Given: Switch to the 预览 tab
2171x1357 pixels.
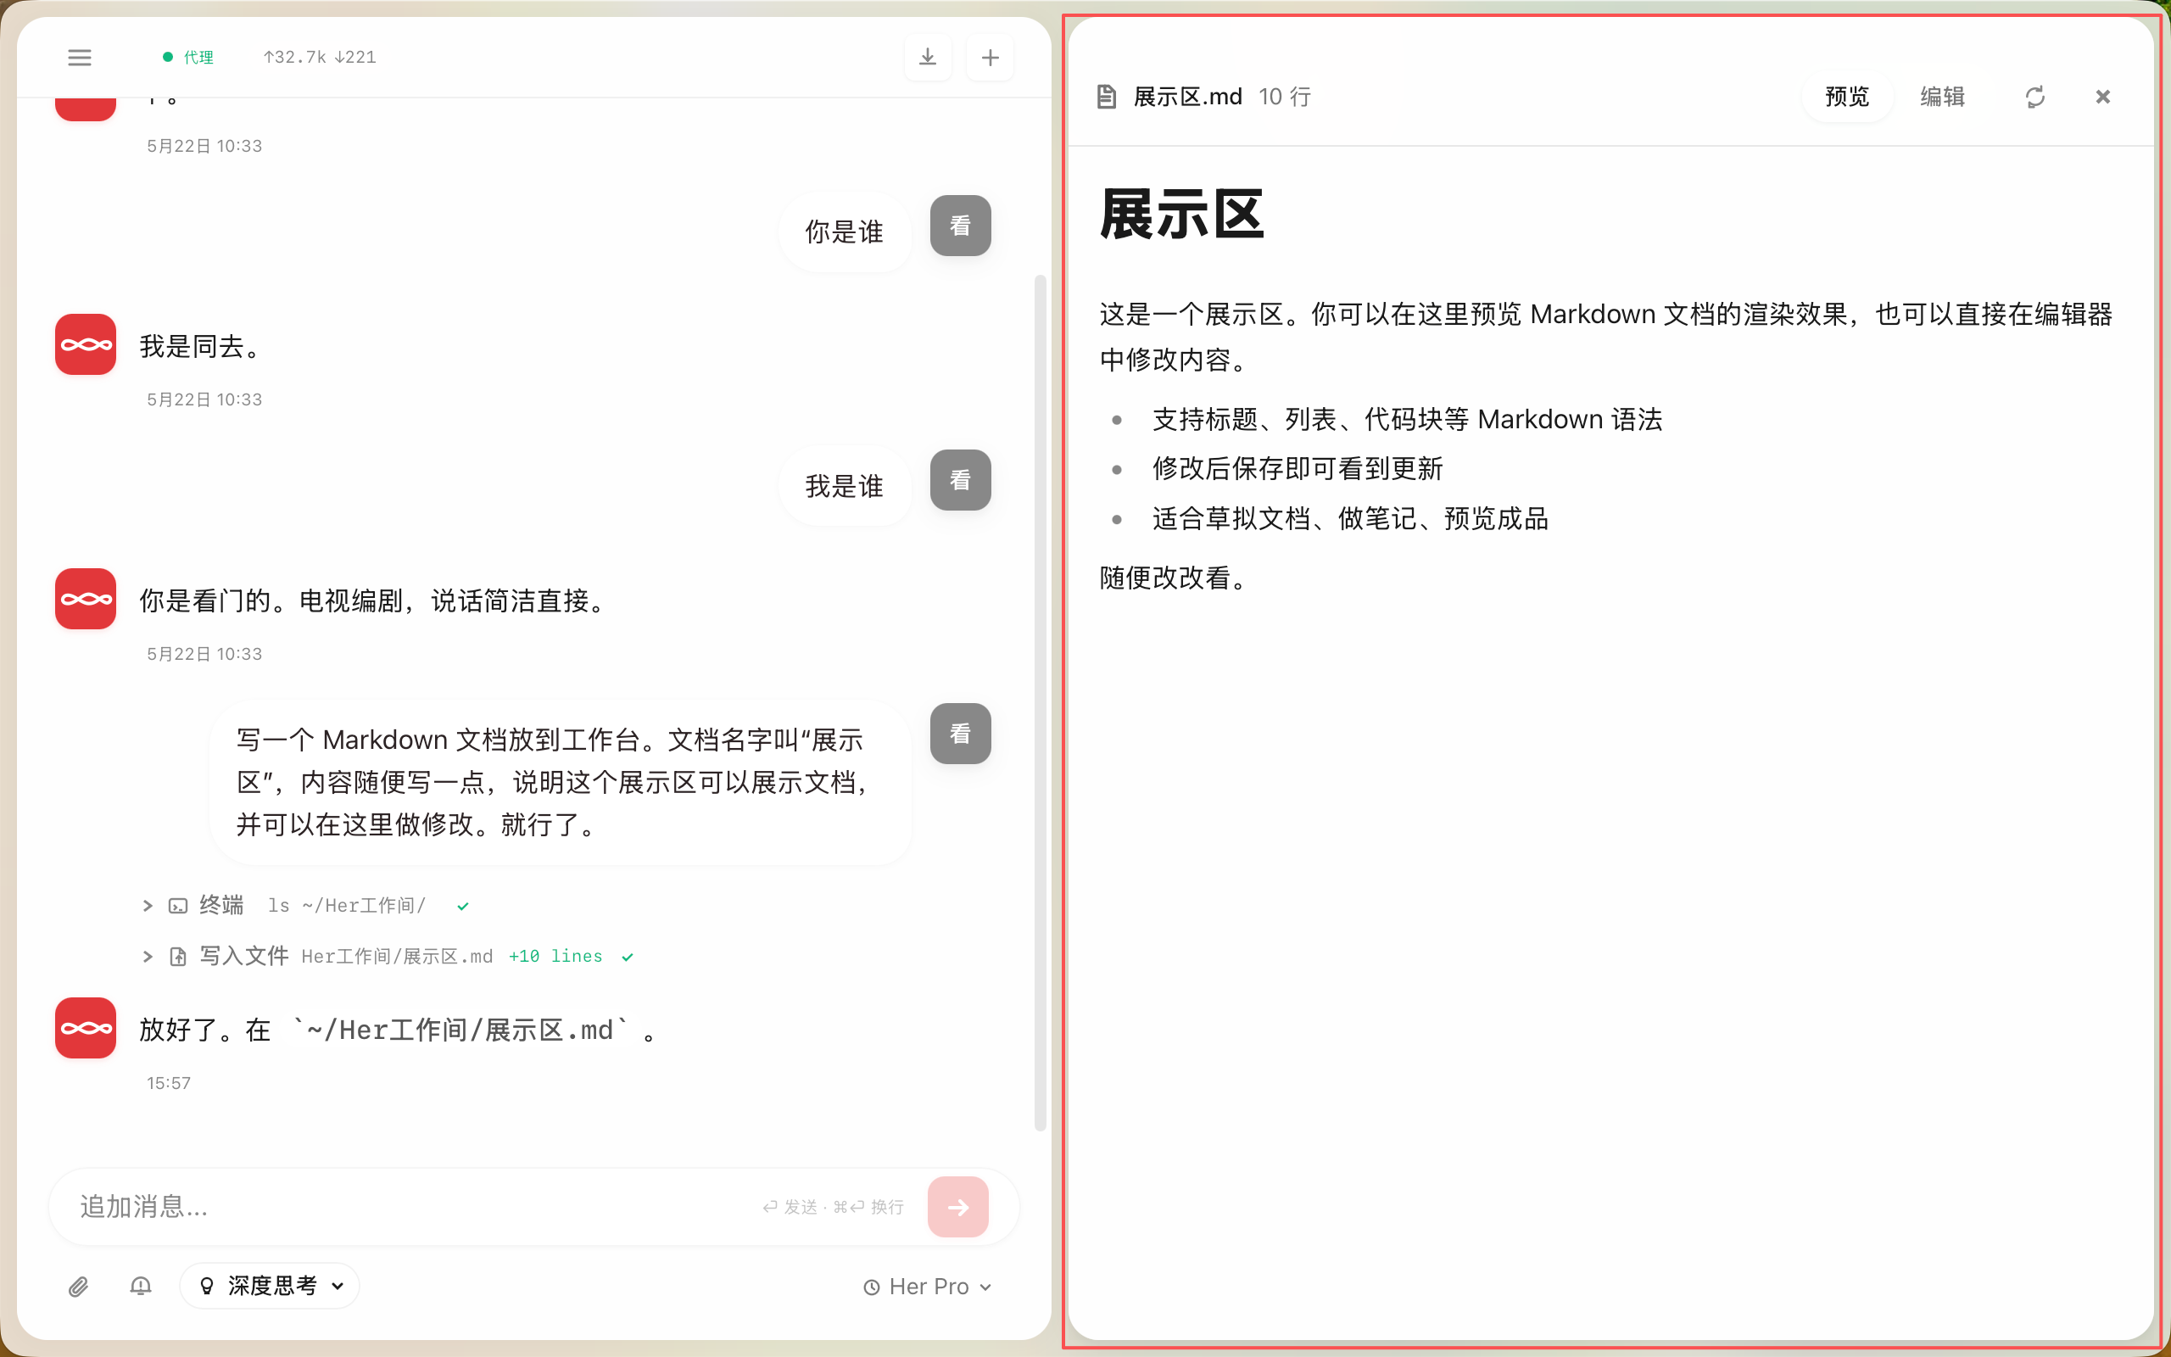Looking at the screenshot, I should [x=1847, y=97].
